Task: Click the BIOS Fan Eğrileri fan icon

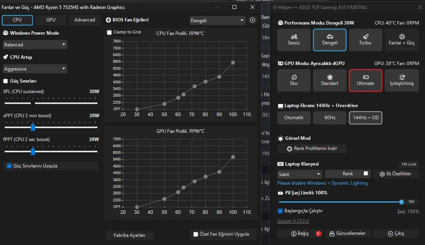Action: pyautogui.click(x=108, y=20)
